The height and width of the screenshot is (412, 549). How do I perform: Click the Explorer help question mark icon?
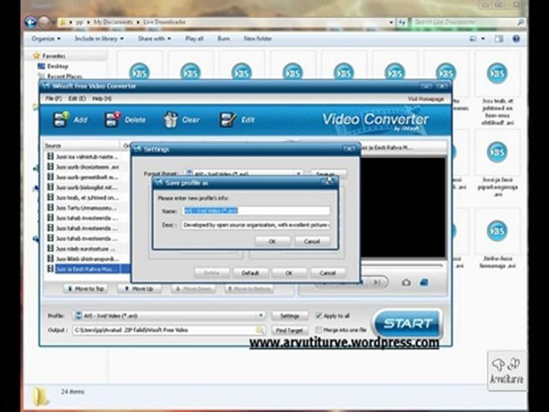pyautogui.click(x=516, y=38)
